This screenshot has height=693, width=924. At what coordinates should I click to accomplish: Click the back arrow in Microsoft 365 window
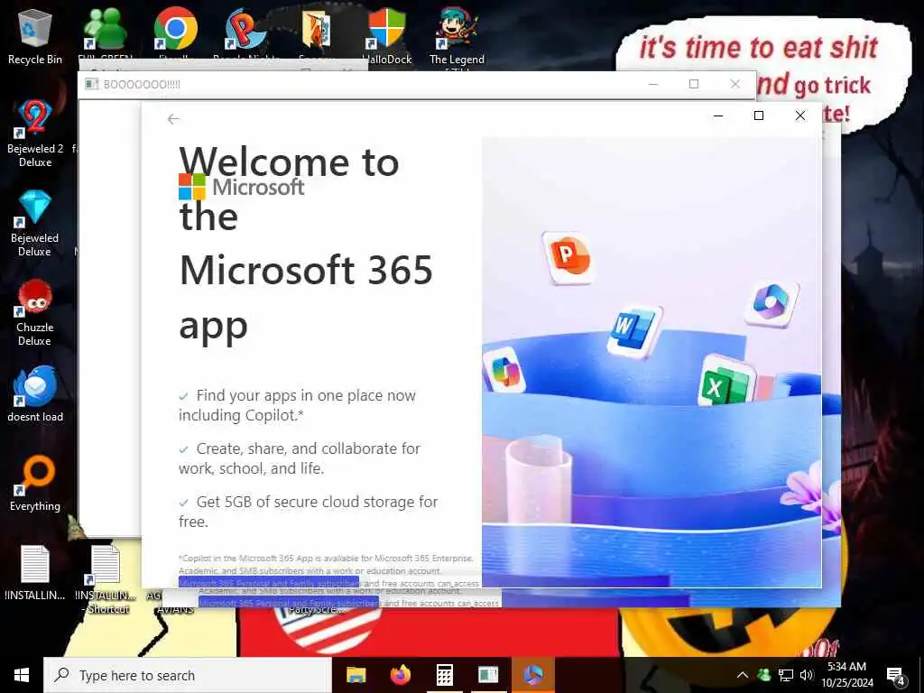tap(173, 119)
